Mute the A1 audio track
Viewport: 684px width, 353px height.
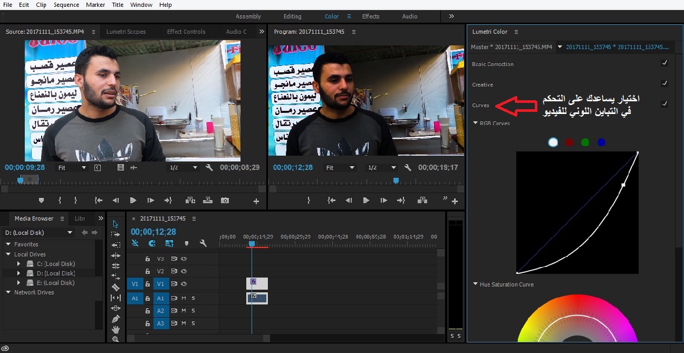[x=184, y=298]
